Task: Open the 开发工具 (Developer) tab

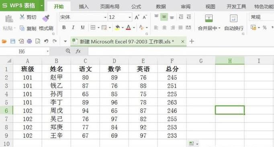Action: click(x=236, y=7)
